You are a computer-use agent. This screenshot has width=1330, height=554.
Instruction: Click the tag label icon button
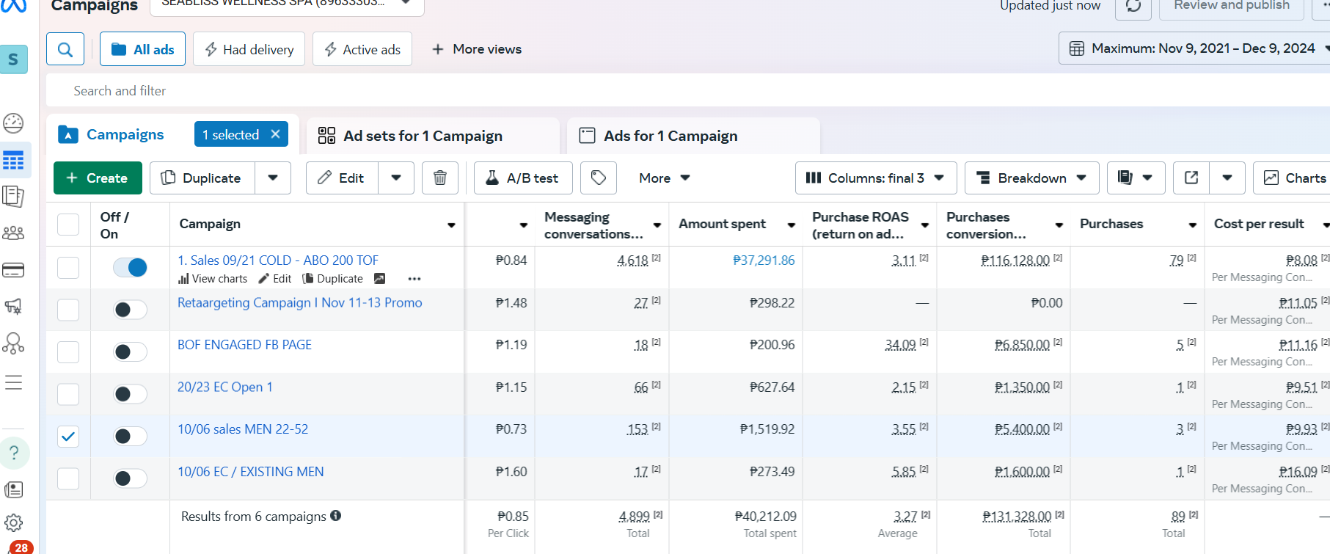(x=599, y=178)
